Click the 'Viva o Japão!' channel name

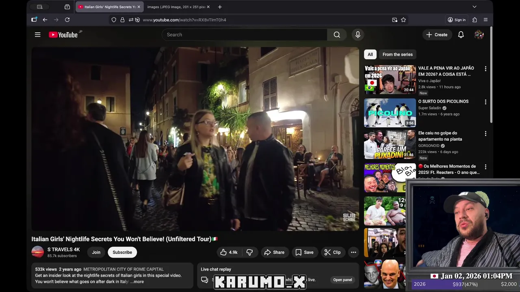pyautogui.click(x=429, y=81)
